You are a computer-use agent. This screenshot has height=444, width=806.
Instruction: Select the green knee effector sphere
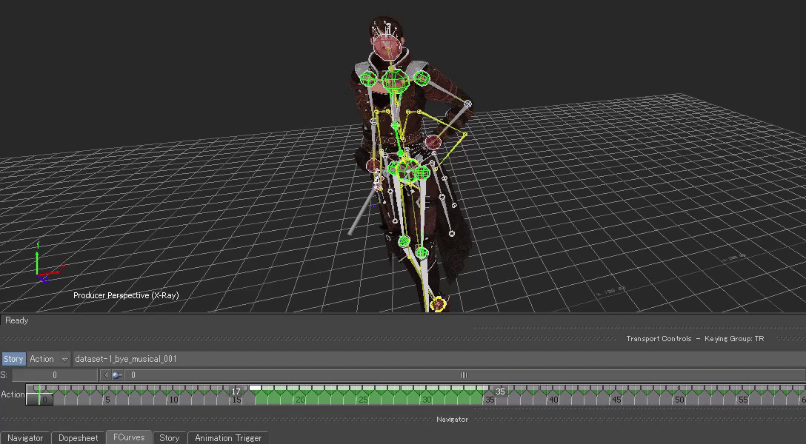pos(404,240)
